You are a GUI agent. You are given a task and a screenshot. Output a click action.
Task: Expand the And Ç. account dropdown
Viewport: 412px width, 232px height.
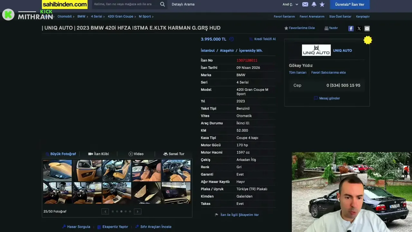click(x=290, y=4)
